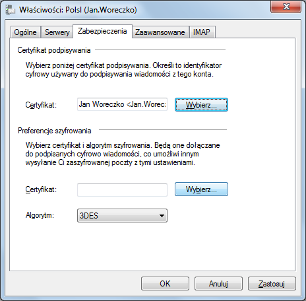The height and width of the screenshot is (301, 306).
Task: Apply changes with Zastosuj
Action: click(272, 284)
